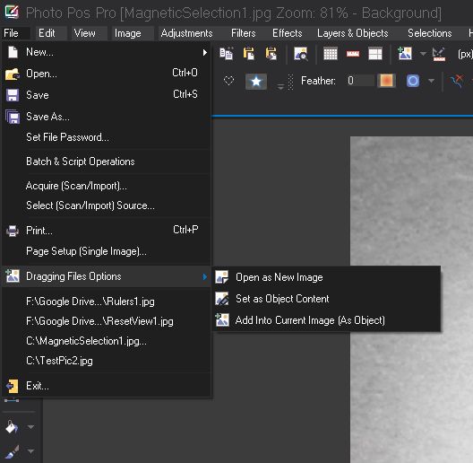Click the heart favorites icon
This screenshot has width=473, height=463.
(x=228, y=81)
